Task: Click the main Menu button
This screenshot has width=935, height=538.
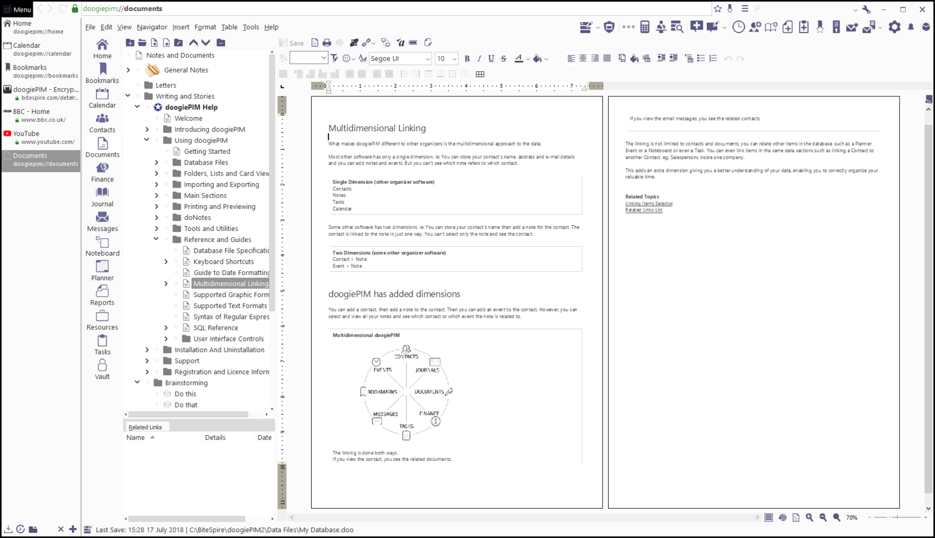Action: [17, 9]
